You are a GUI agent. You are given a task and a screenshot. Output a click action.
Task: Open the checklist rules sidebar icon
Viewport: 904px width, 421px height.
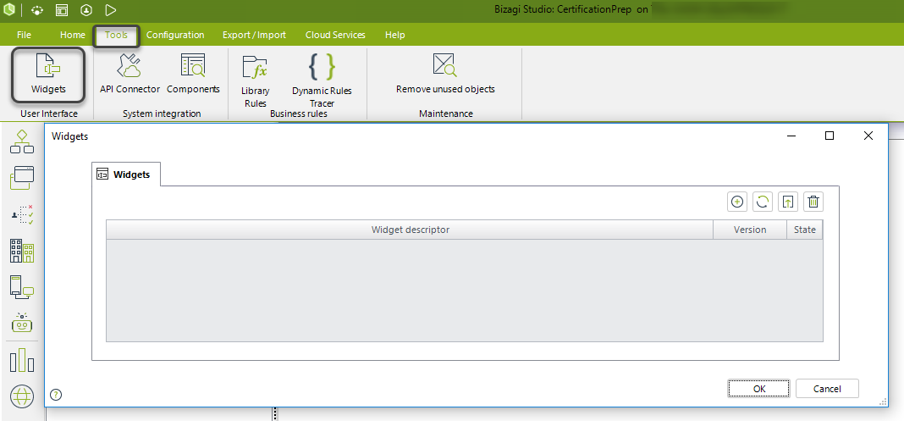pos(22,214)
